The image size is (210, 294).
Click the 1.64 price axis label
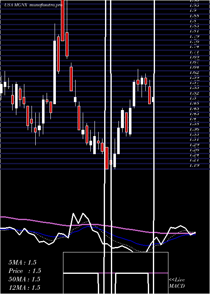[x=194, y=67]
